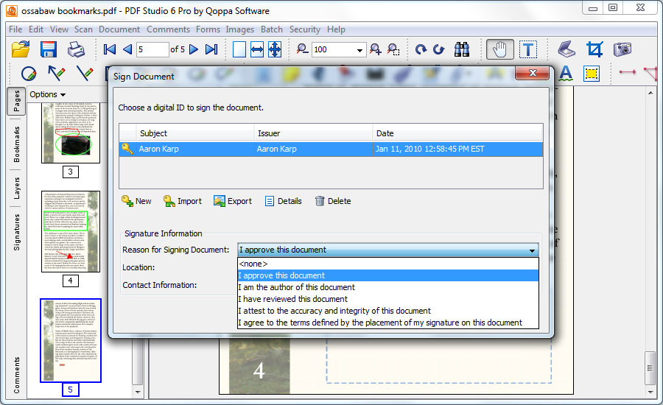663x405 pixels.
Task: Click the document vertical scrollbar thumb
Action: pyautogui.click(x=650, y=367)
